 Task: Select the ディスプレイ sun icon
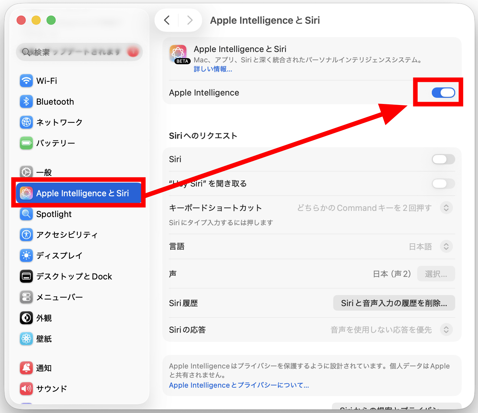26,255
